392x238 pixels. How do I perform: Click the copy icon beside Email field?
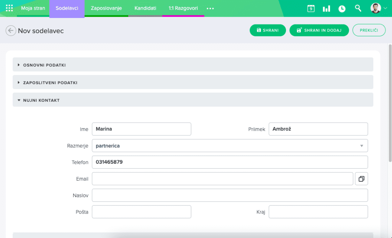click(x=361, y=179)
